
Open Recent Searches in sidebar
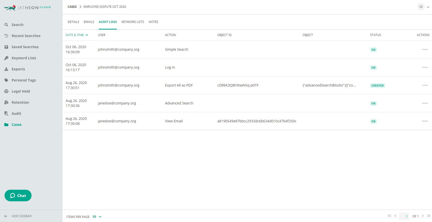tap(26, 36)
